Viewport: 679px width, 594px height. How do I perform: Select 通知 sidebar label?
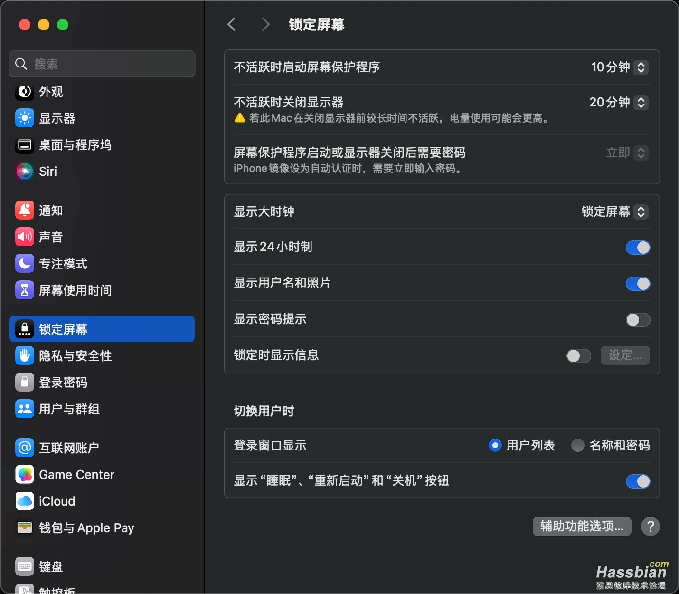(x=51, y=211)
